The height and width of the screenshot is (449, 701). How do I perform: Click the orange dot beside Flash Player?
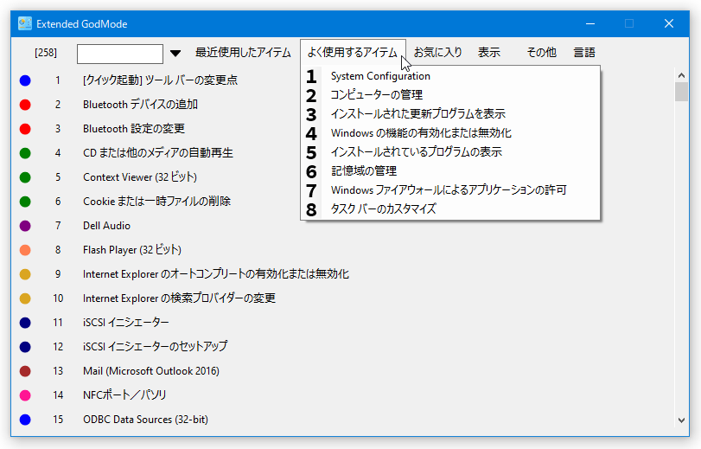25,250
